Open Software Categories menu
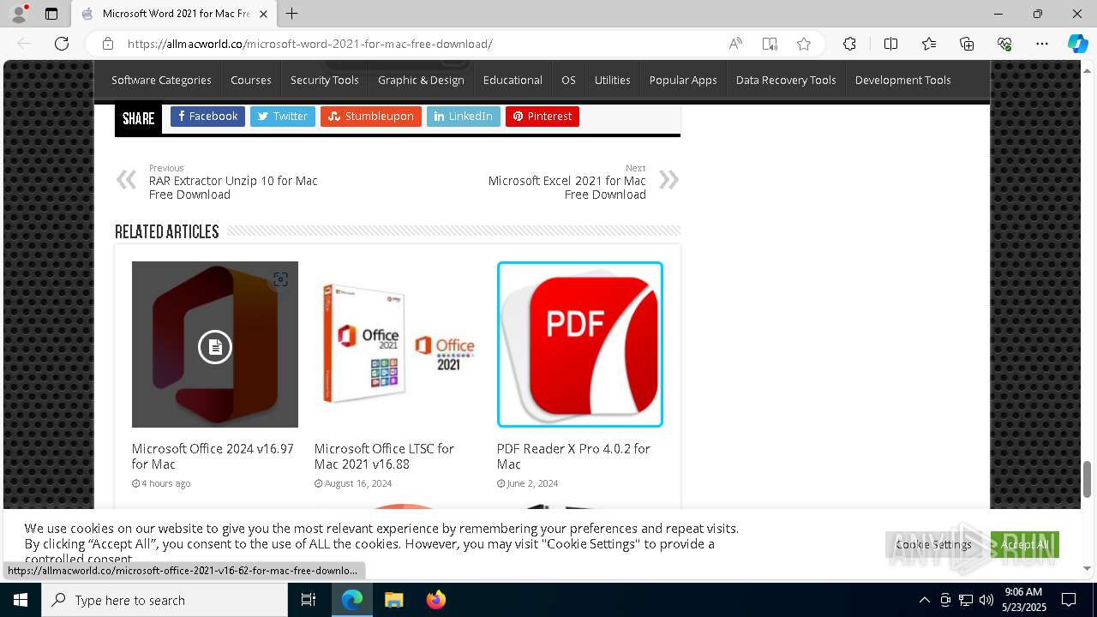Viewport: 1097px width, 617px height. (x=161, y=80)
